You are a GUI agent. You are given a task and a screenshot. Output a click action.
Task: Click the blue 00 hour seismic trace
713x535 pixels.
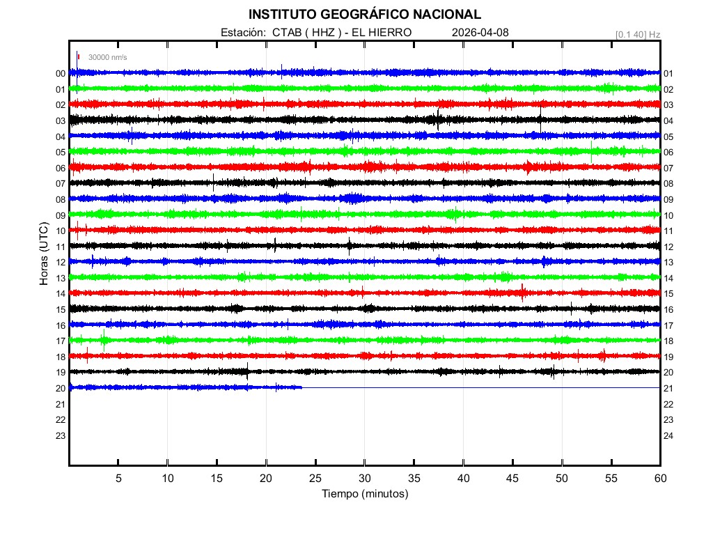pyautogui.click(x=364, y=72)
